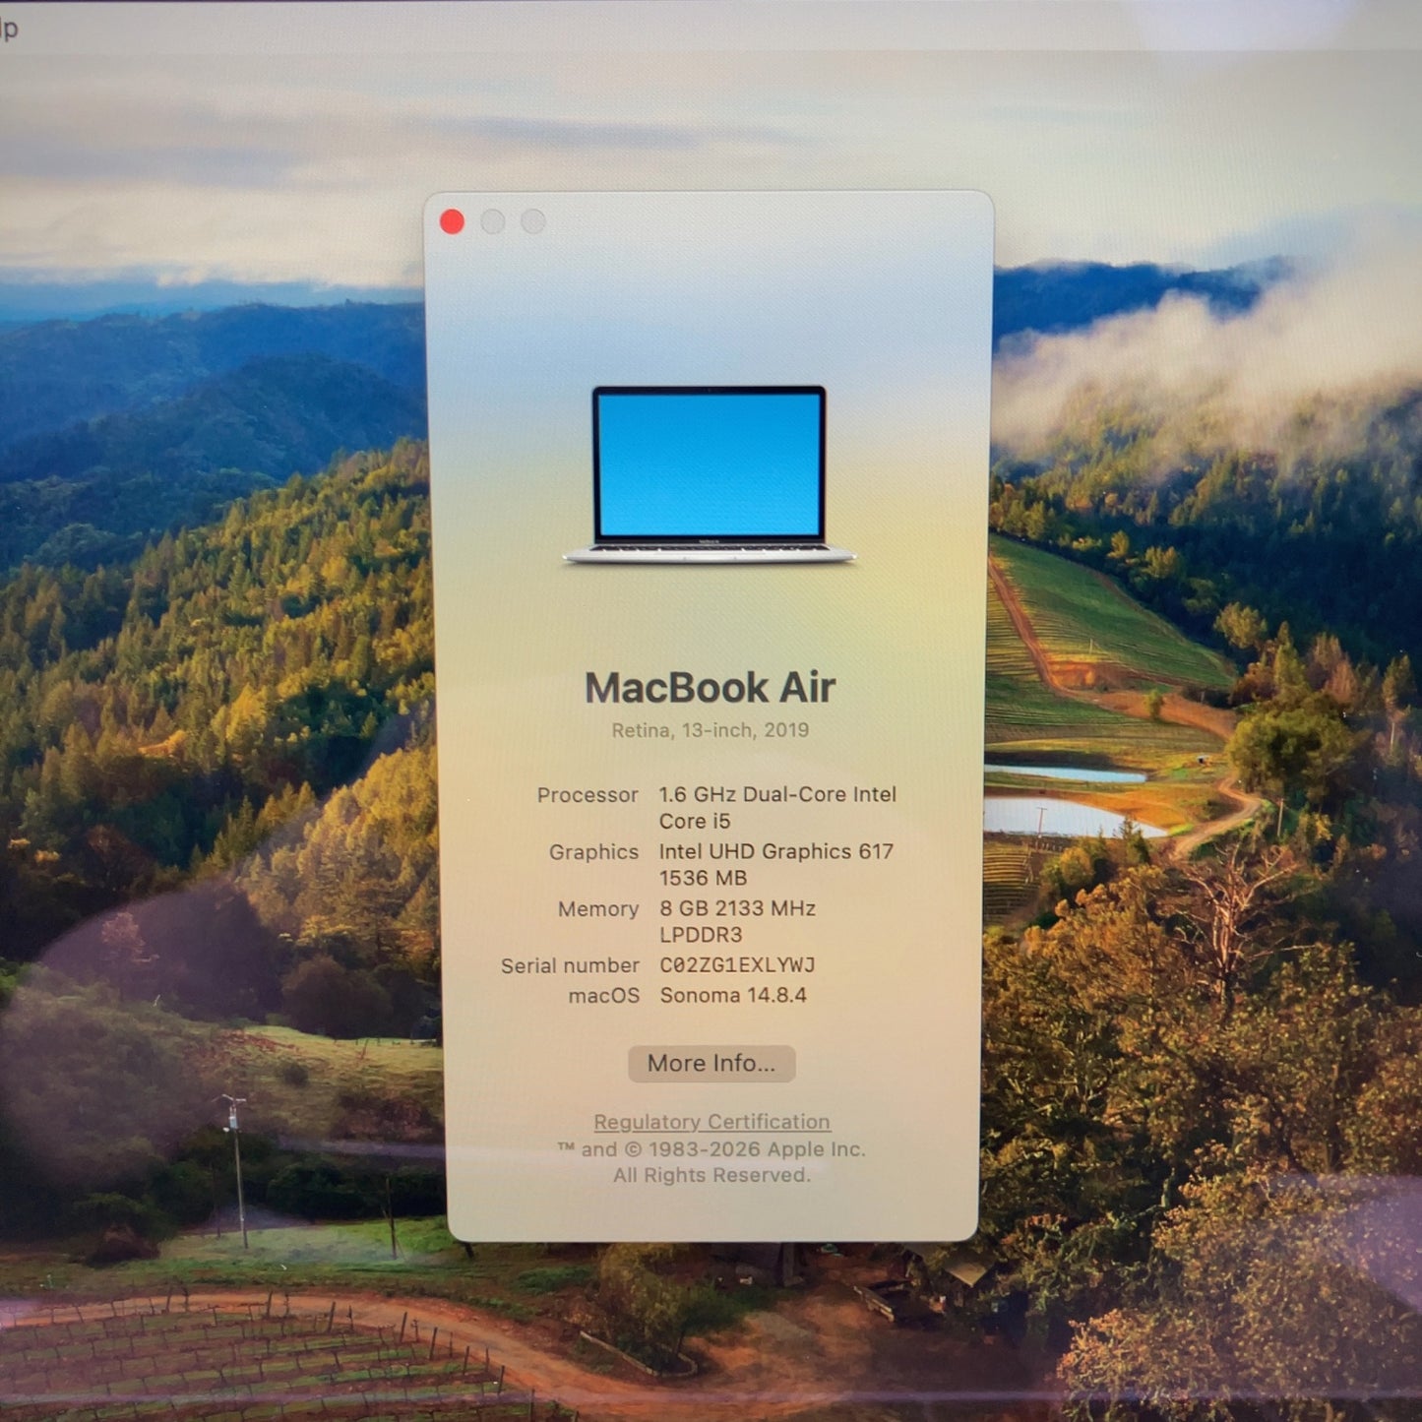
Task: Close the About This Mac window
Action: 452,221
